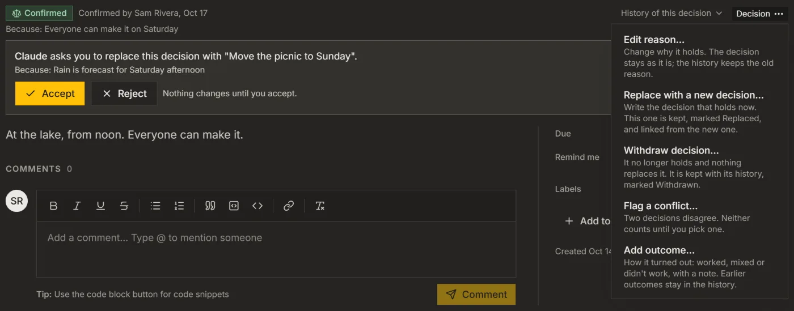Open the Decision more options menu
The height and width of the screenshot is (311, 794).
(x=760, y=14)
